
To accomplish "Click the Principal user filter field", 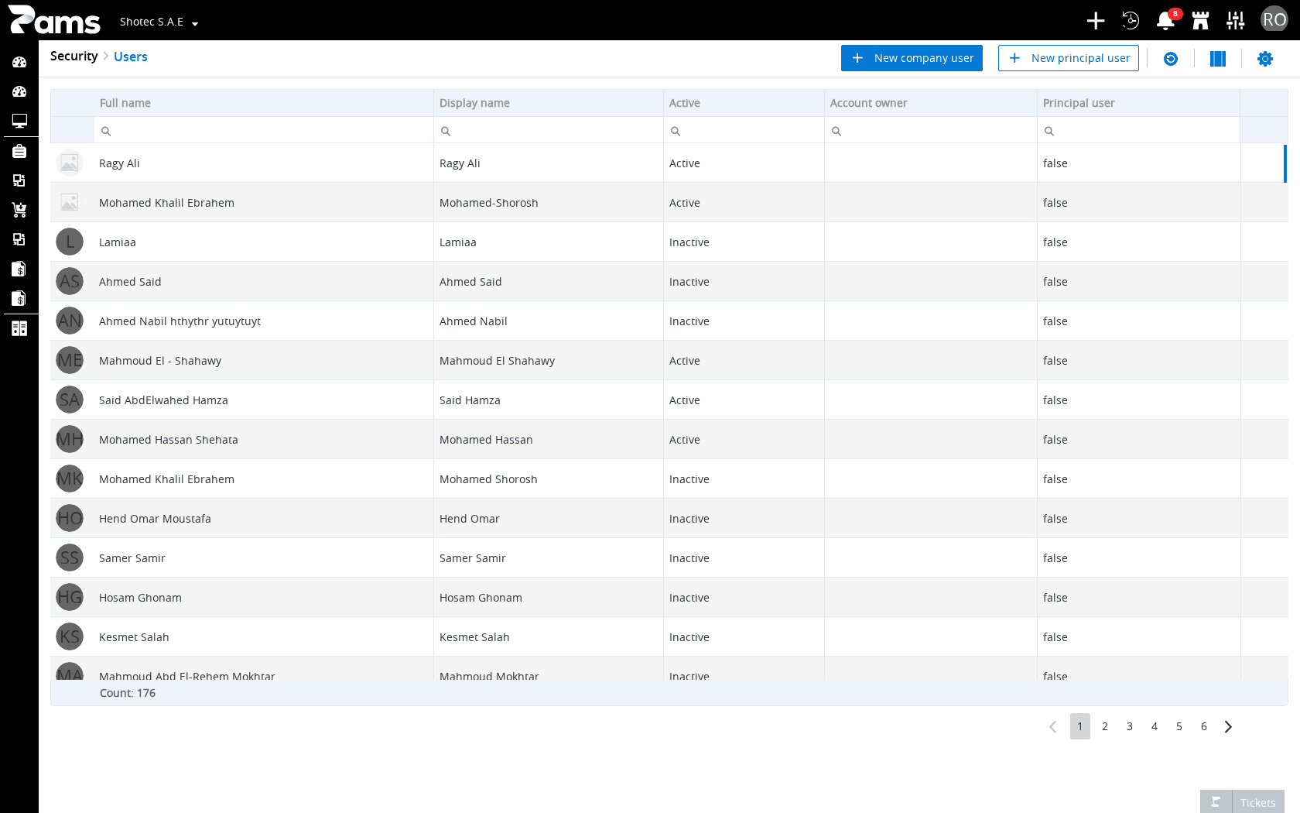I will [x=1138, y=130].
